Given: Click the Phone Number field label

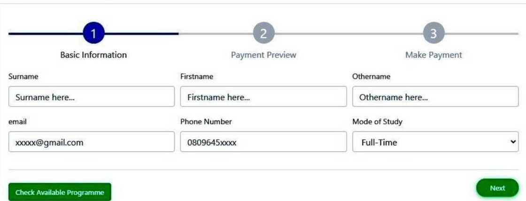Looking at the screenshot, I should click(x=206, y=122).
